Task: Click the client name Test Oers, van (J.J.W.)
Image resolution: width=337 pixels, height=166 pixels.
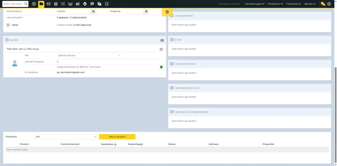Action: pyautogui.click(x=19, y=49)
